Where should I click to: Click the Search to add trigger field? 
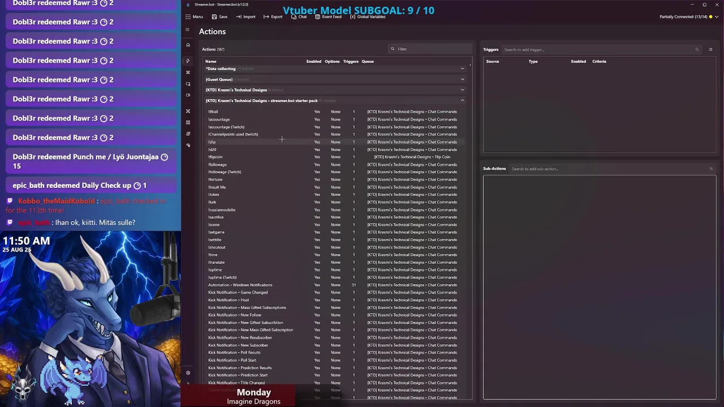(601, 50)
